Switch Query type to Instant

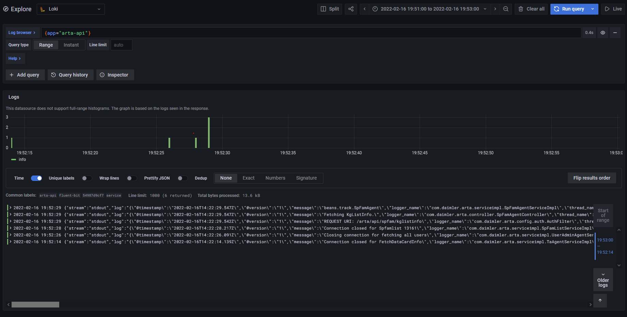coord(71,45)
